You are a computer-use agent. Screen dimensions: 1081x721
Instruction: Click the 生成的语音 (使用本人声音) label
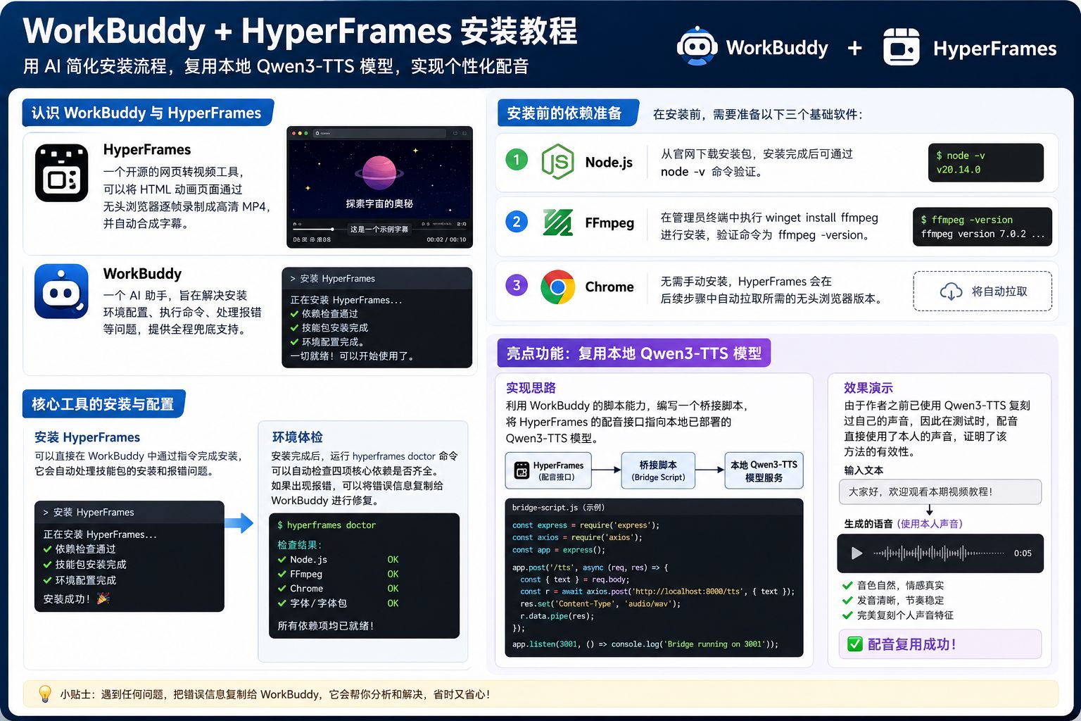903,524
